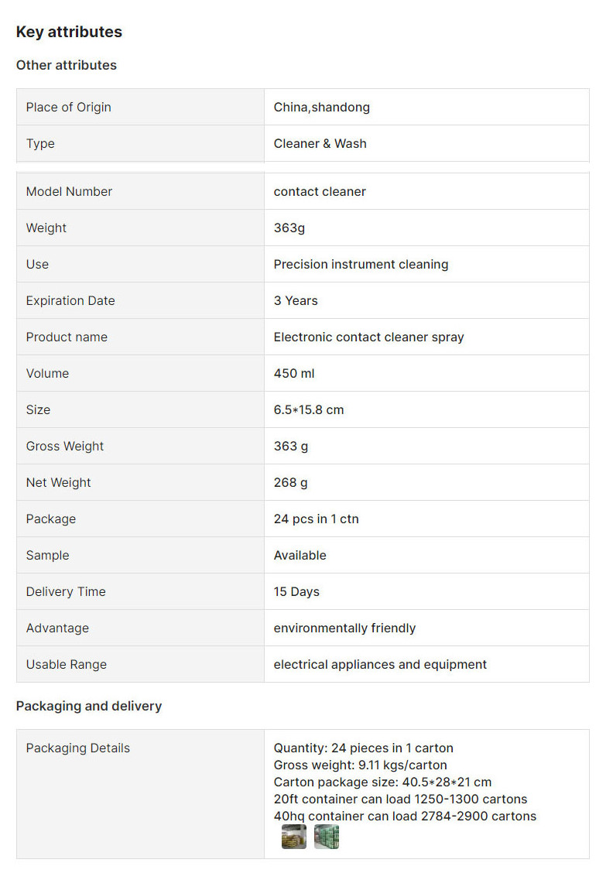Click the Model Number label
The image size is (606, 880).
click(69, 191)
